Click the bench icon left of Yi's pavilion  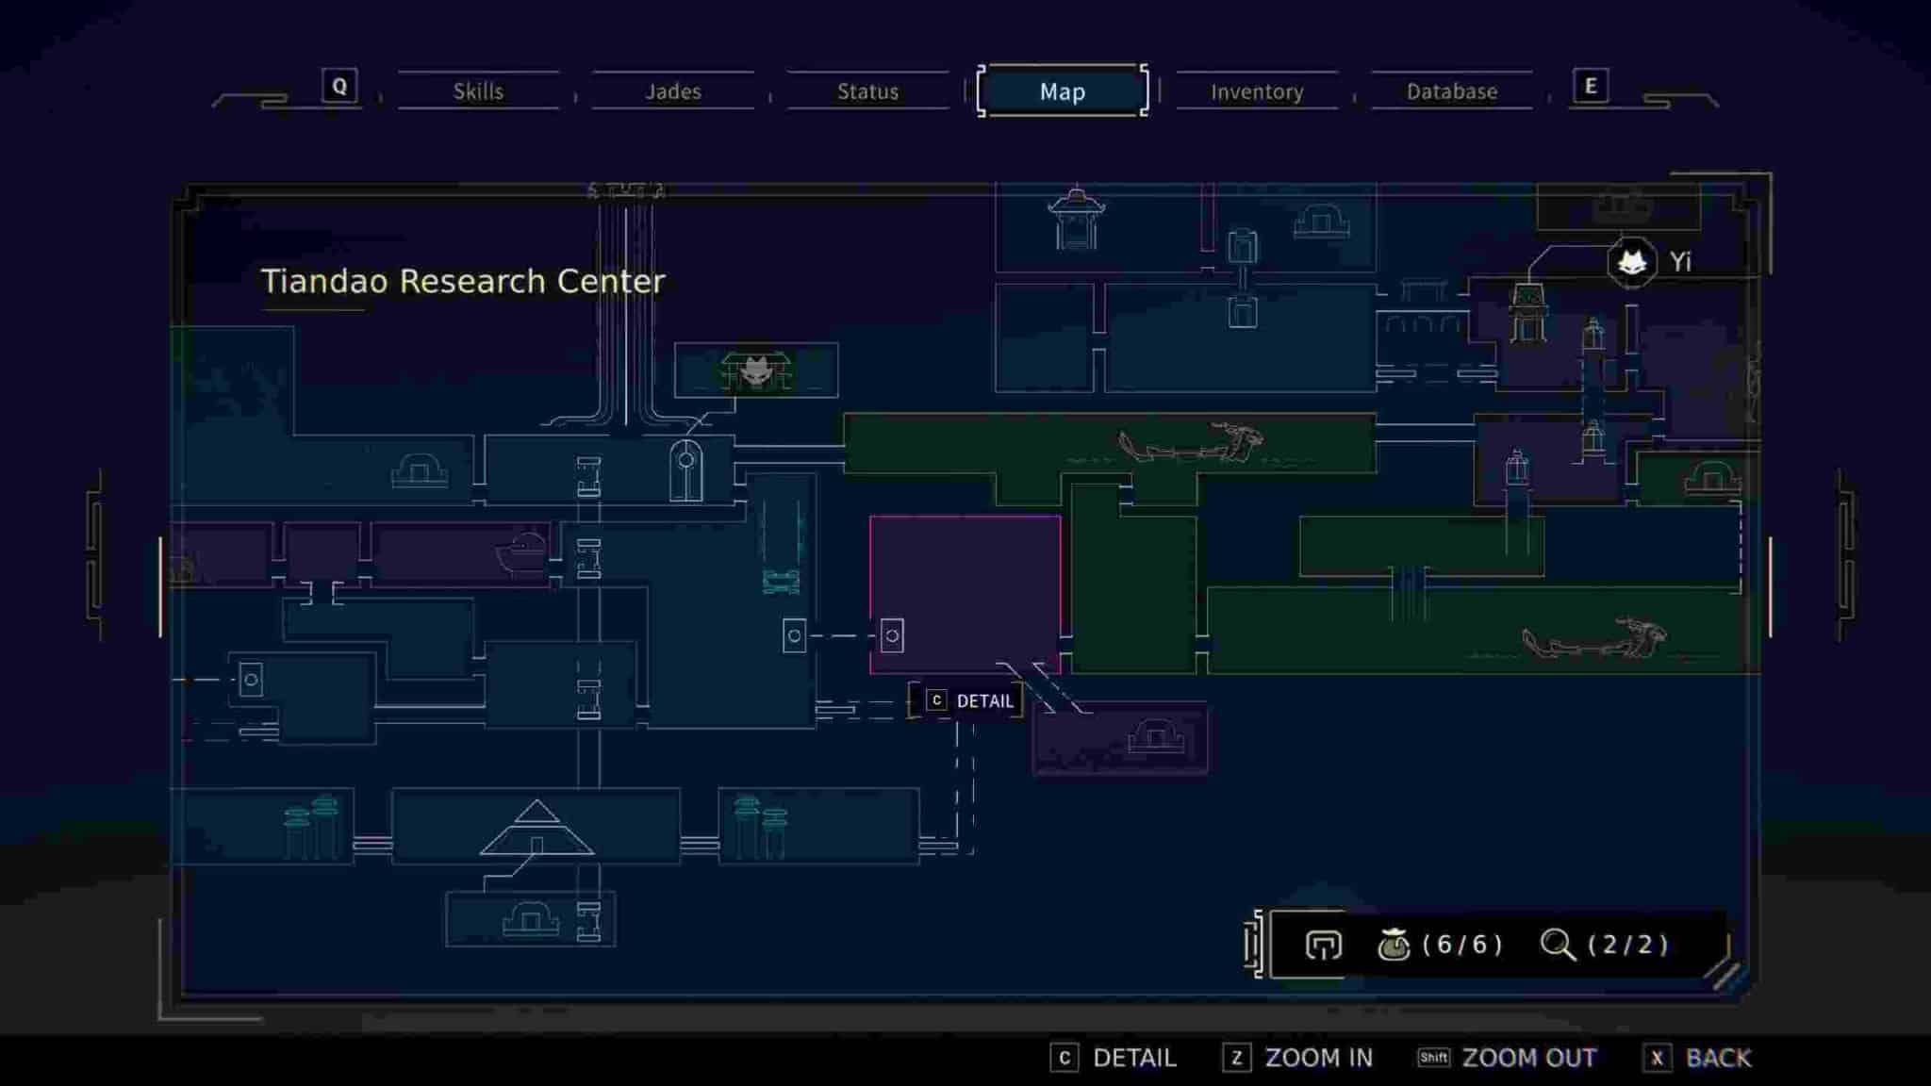pos(1423,289)
